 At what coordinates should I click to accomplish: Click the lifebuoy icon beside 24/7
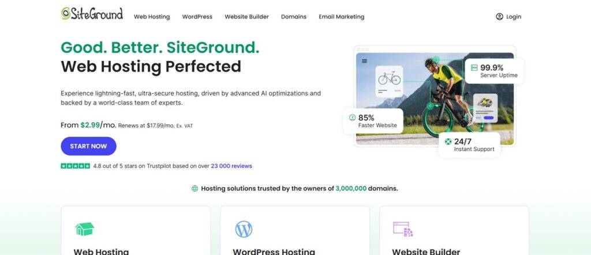point(448,142)
